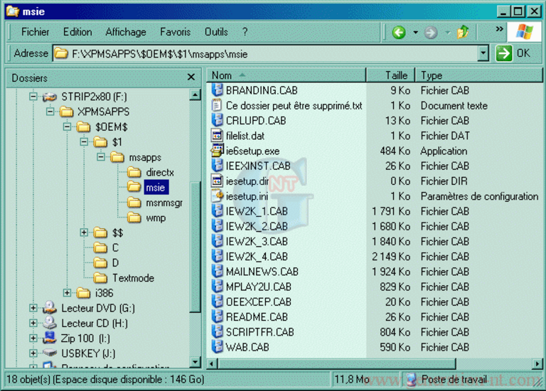Show more toolbar buttons chevron

coord(499,29)
